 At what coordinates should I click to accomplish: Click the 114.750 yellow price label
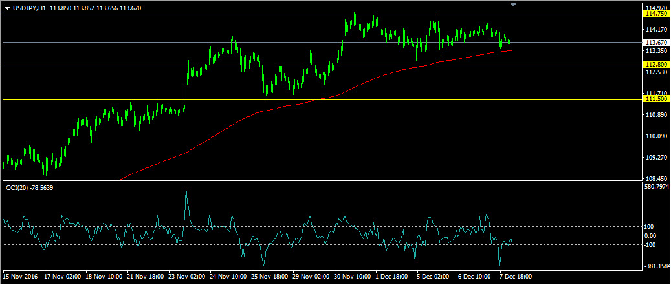pos(656,14)
